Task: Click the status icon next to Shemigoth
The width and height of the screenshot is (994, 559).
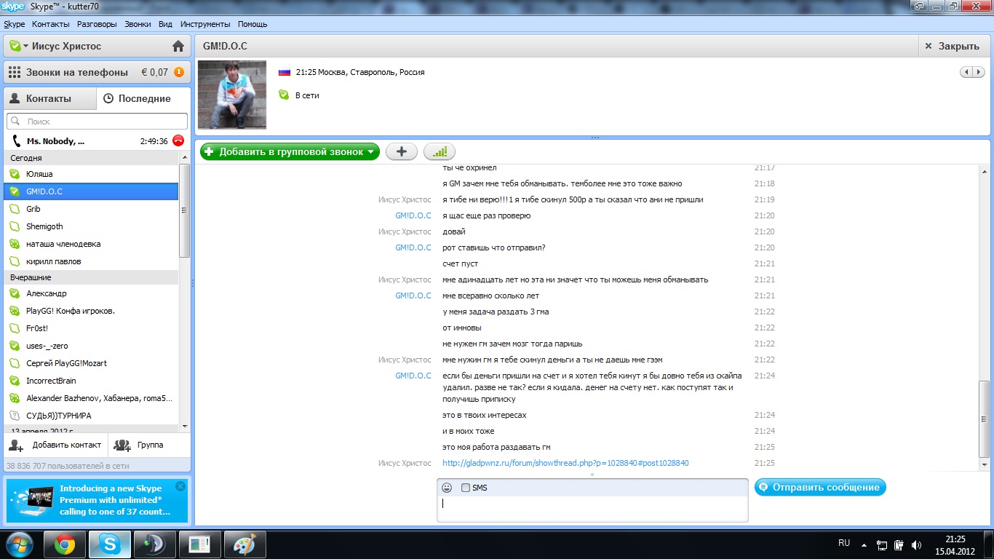Action: tap(15, 226)
